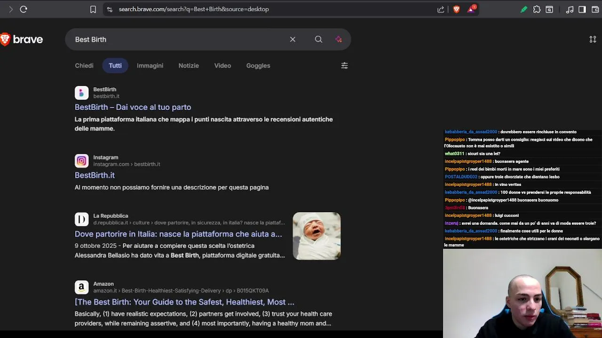Image resolution: width=602 pixels, height=338 pixels.
Task: Switch to the Notizie tab
Action: pos(189,66)
